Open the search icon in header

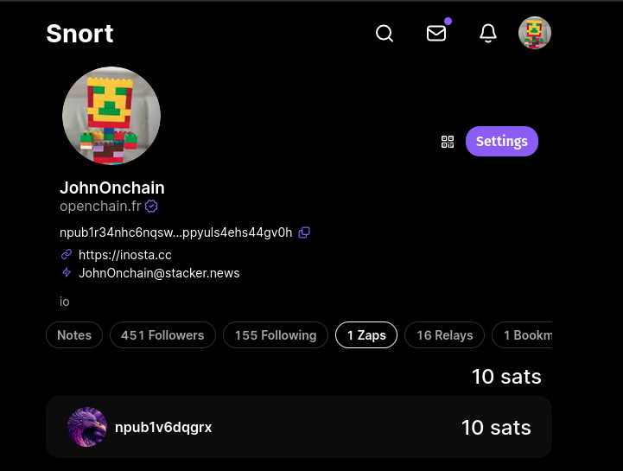[385, 34]
